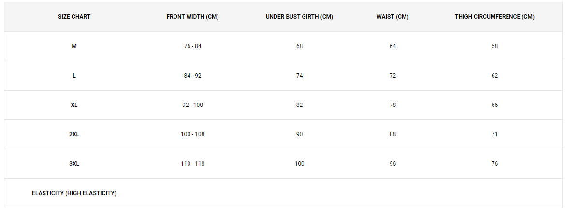The width and height of the screenshot is (566, 210).
Task: Click under bust value 100 for 3XL
Action: (x=299, y=164)
